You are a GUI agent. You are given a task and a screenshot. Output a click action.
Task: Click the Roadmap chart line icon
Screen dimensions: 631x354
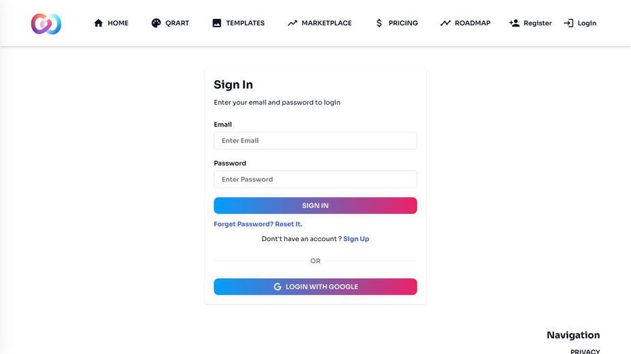445,23
